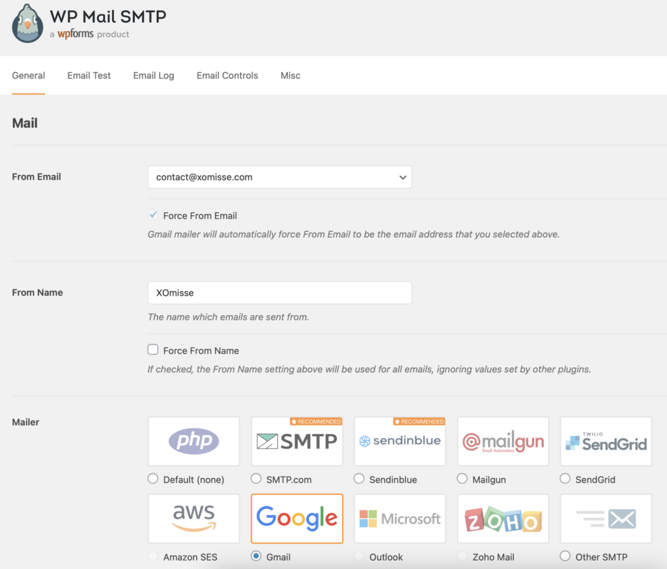Click the From Email field label
667x569 pixels.
(x=36, y=176)
